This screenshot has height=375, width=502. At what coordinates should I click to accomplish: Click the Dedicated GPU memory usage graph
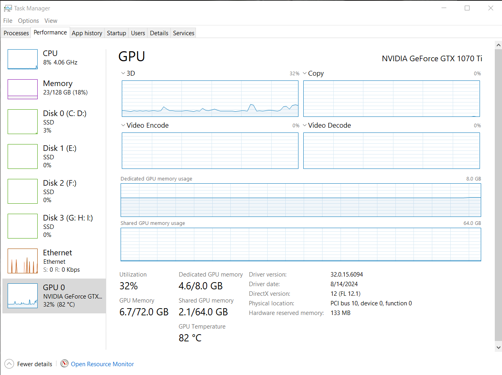pyautogui.click(x=300, y=200)
